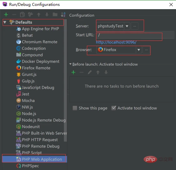Click the Sort configurations alphabetically icon

point(63,15)
